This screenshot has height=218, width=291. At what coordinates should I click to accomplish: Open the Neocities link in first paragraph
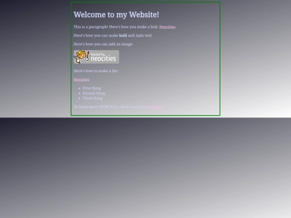pos(167,27)
